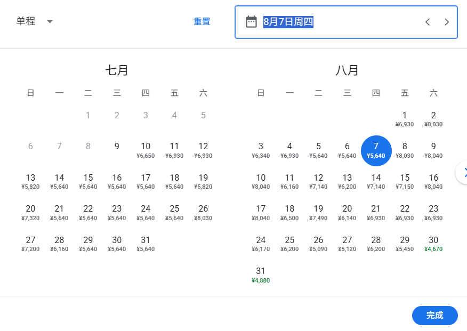Click the 重置 reset link
The width and height of the screenshot is (467, 331).
202,22
